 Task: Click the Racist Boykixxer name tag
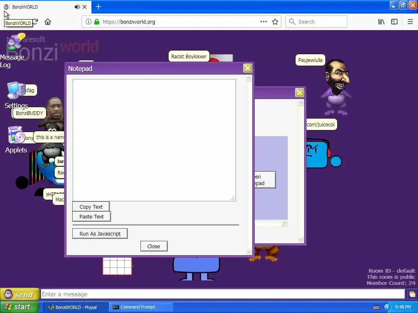click(x=189, y=56)
